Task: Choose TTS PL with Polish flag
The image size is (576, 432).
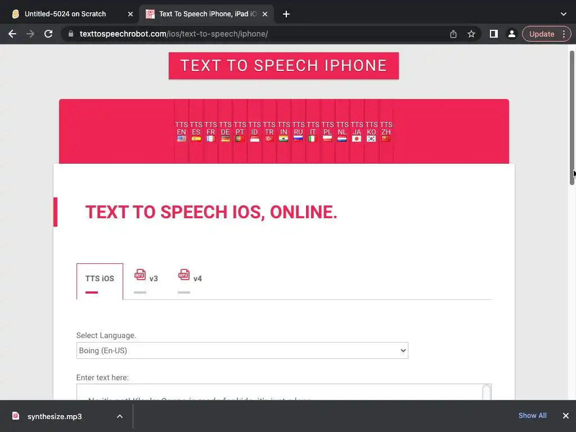Action: pos(327,132)
